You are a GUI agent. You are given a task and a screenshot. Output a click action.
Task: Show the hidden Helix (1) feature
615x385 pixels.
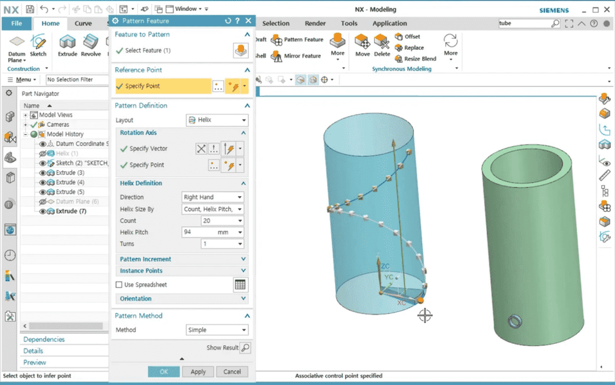click(x=42, y=153)
